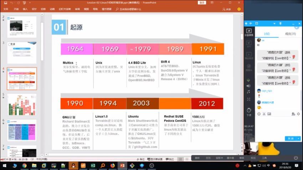Screen dimensions: 303x170
Task: Open the 审阅 (Review) ribbon tab
Action: click(77, 9)
